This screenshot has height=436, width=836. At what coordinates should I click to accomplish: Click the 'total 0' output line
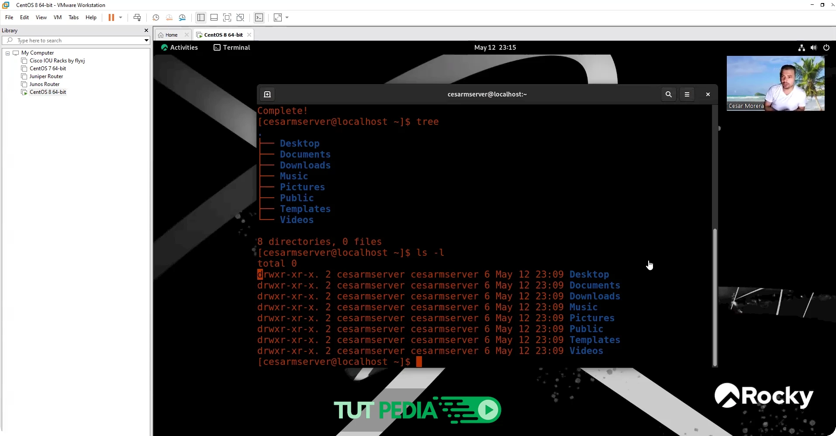(277, 264)
